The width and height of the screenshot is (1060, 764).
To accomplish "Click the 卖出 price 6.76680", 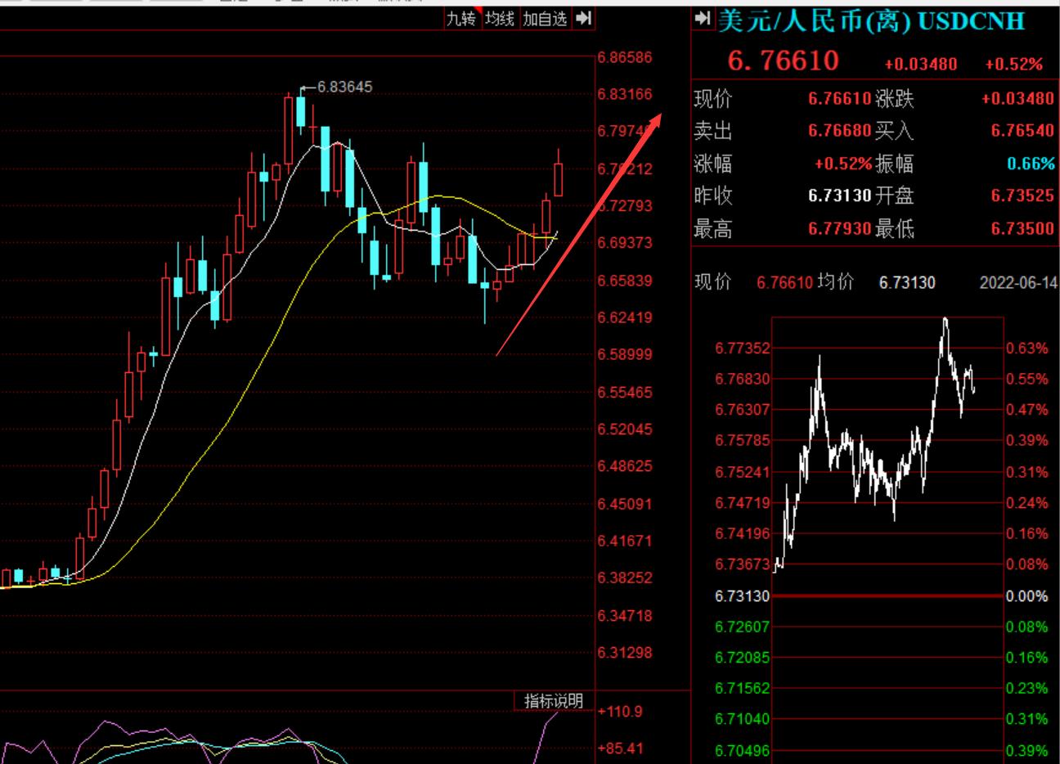I will pos(840,131).
